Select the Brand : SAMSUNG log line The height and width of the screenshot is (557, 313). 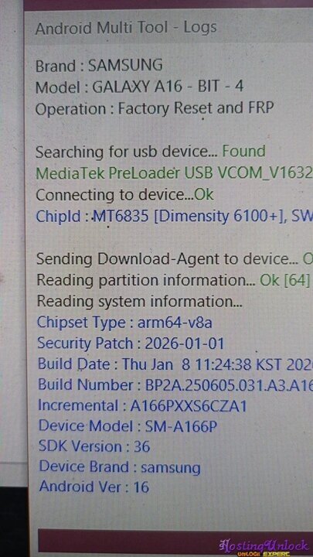pos(99,66)
